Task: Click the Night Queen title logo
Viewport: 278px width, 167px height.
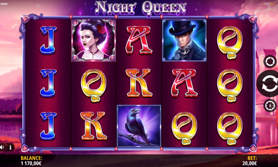Action: [x=140, y=8]
